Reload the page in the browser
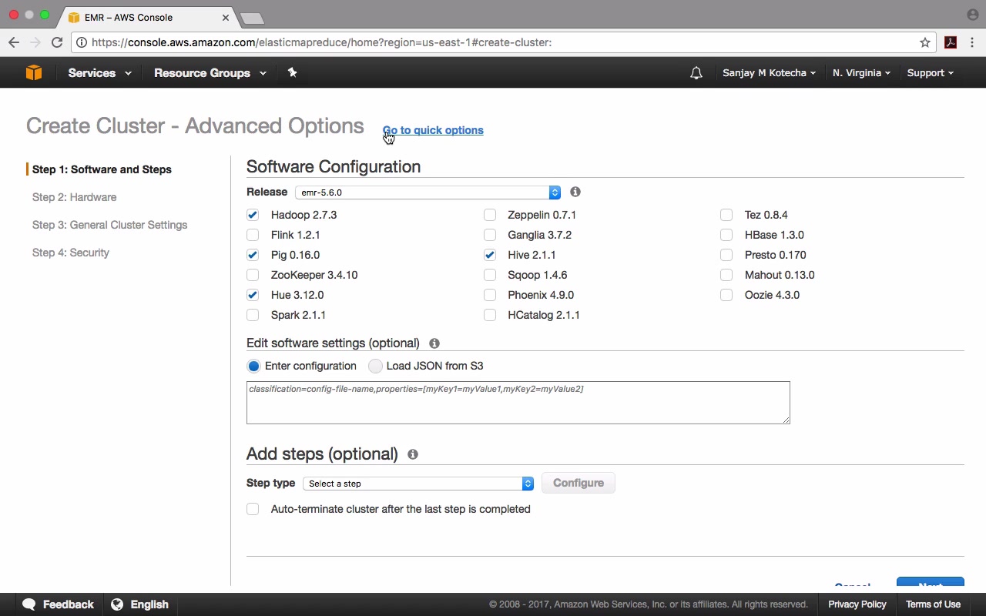986x616 pixels. [57, 42]
